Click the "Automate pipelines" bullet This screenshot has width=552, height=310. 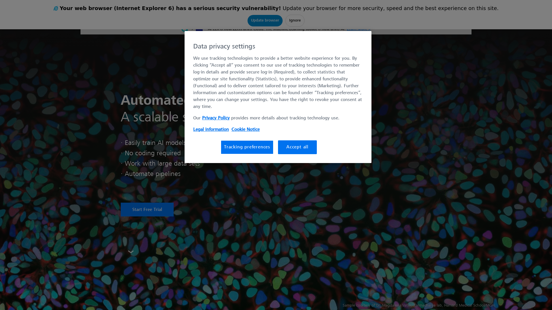point(151,174)
